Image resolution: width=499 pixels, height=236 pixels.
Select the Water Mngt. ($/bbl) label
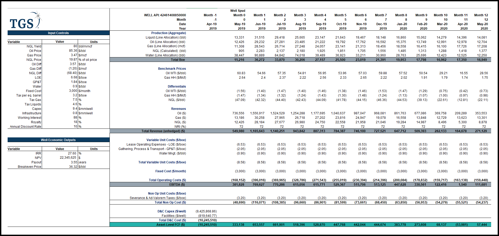coord(172,153)
